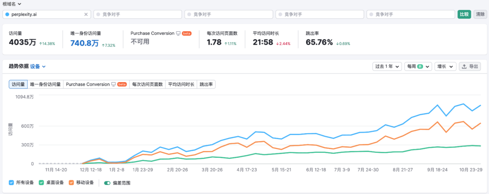Click the orange beta badge in top metrics

(187, 33)
